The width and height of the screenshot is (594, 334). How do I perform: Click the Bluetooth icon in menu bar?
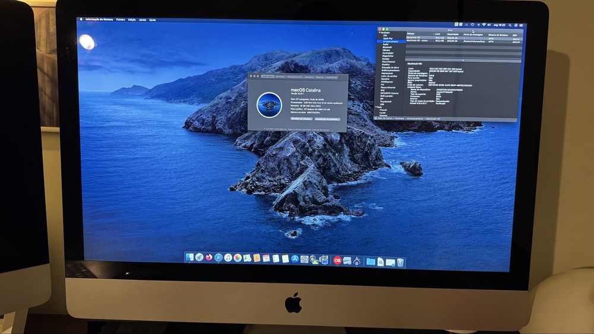pyautogui.click(x=478, y=24)
